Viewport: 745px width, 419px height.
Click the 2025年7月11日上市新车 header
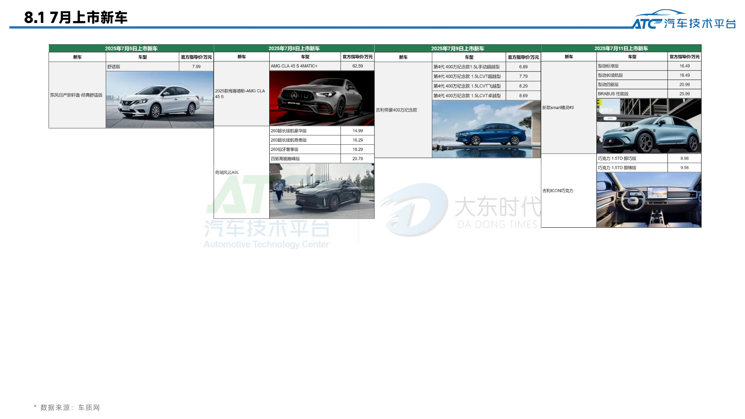[621, 48]
